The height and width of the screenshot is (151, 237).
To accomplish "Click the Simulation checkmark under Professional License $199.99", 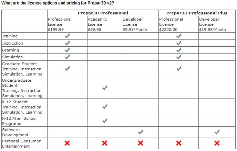I will (67, 57).
